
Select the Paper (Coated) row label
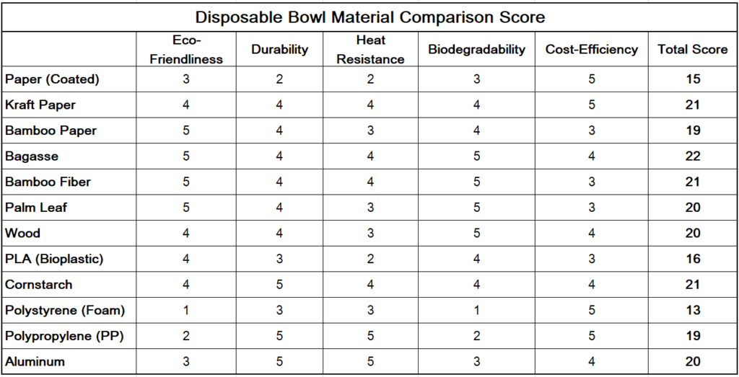point(52,79)
